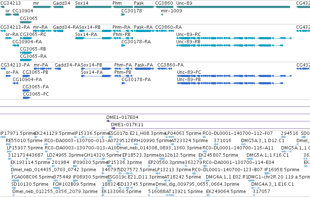Screen dimensions: 310x197
Task: Click the SD10130.5prime EST label
Action: [30, 184]
